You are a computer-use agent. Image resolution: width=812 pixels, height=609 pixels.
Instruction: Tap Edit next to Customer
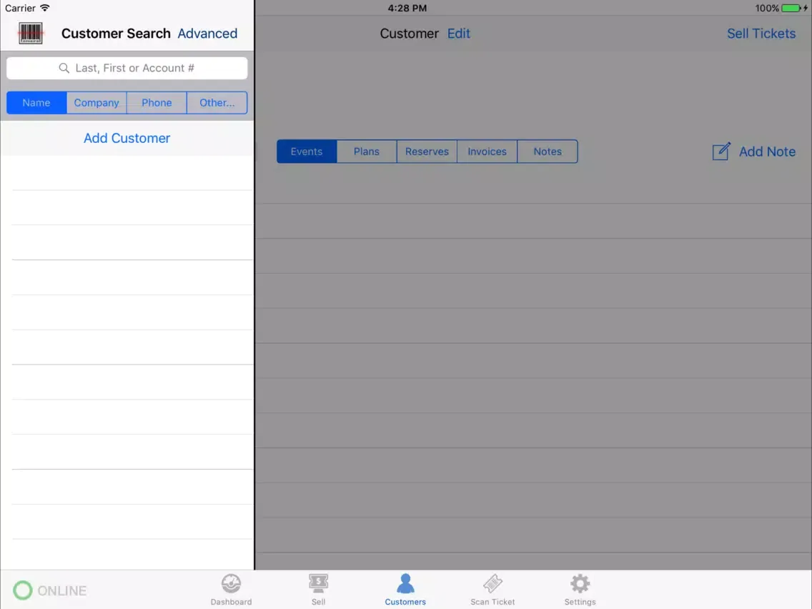pyautogui.click(x=459, y=33)
